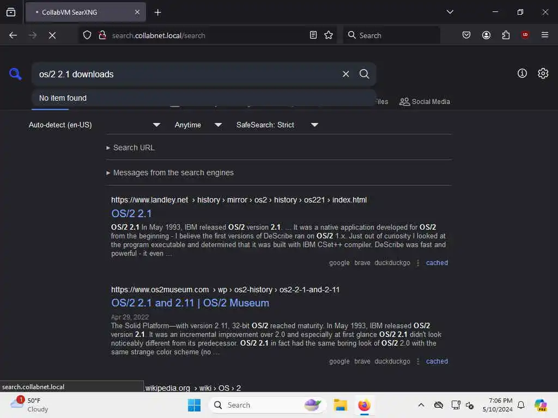Screen dimensions: 558x418
Task: Open the network status tray icon
Action: click(456, 405)
